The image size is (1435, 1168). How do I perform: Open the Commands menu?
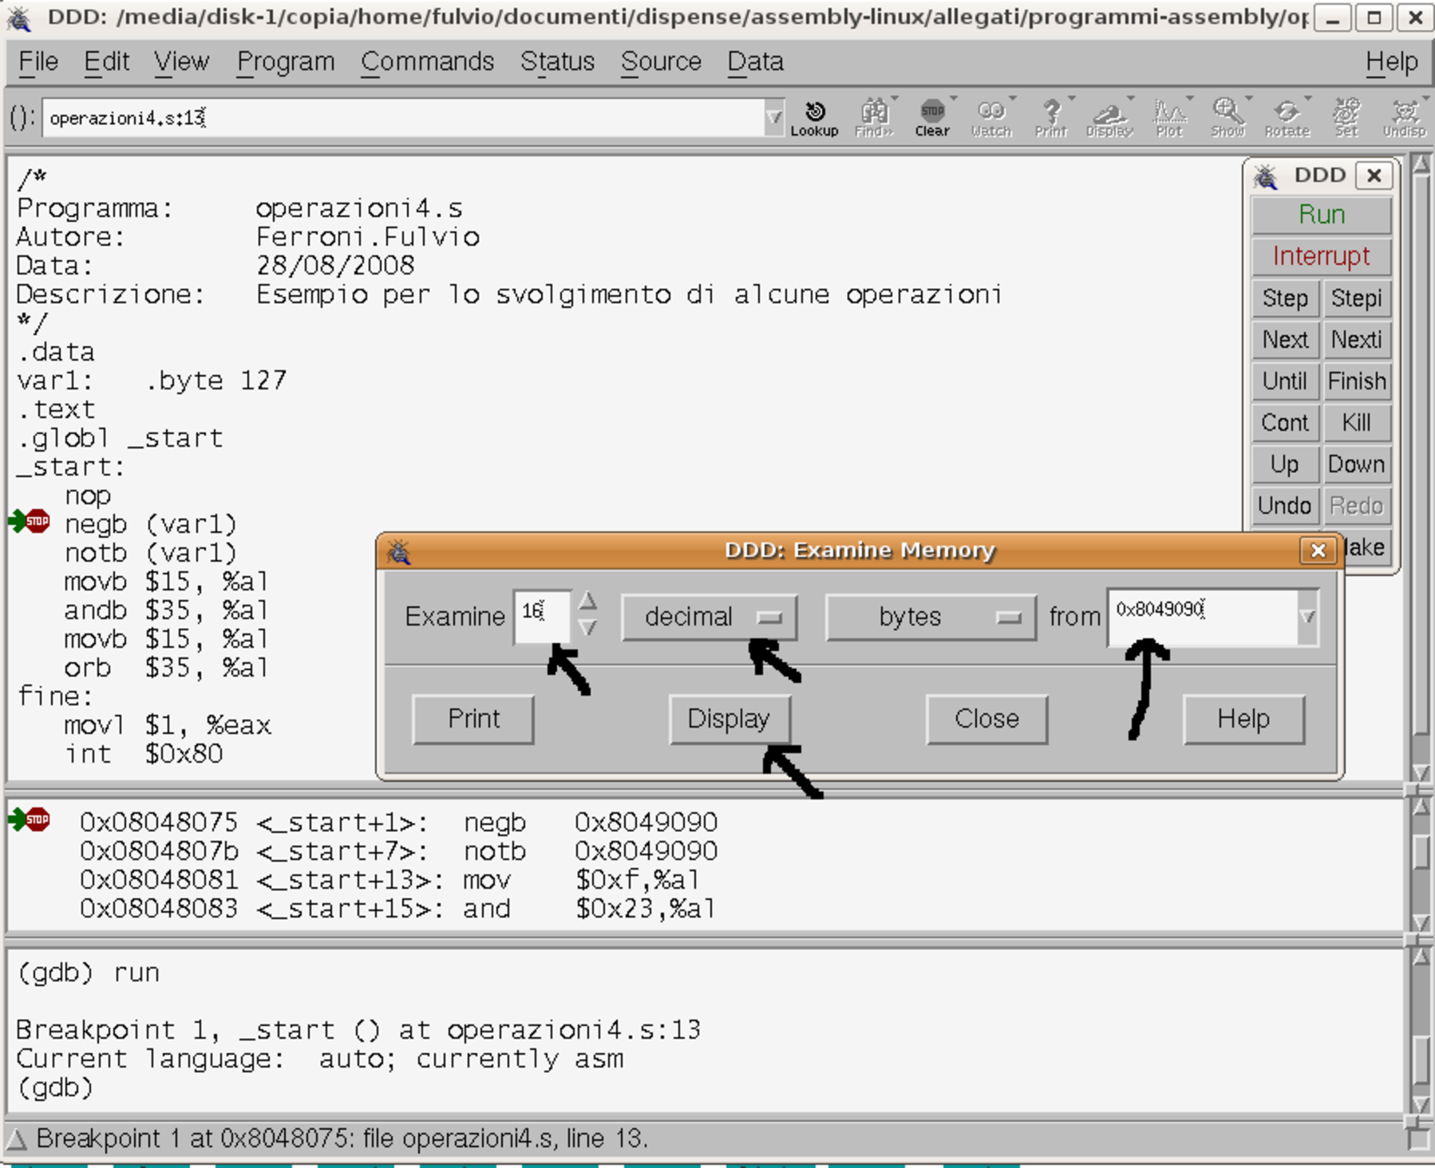coord(427,61)
